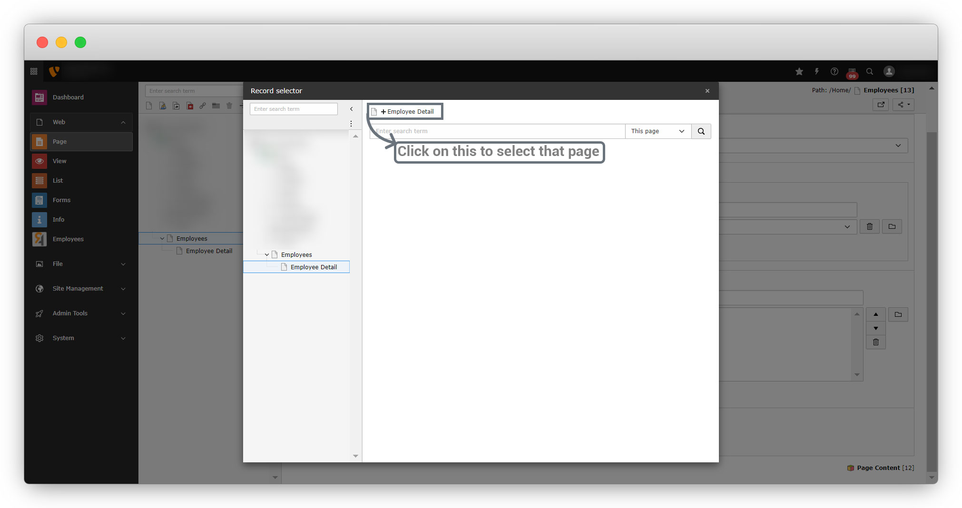Open the Dashboard module

68,98
